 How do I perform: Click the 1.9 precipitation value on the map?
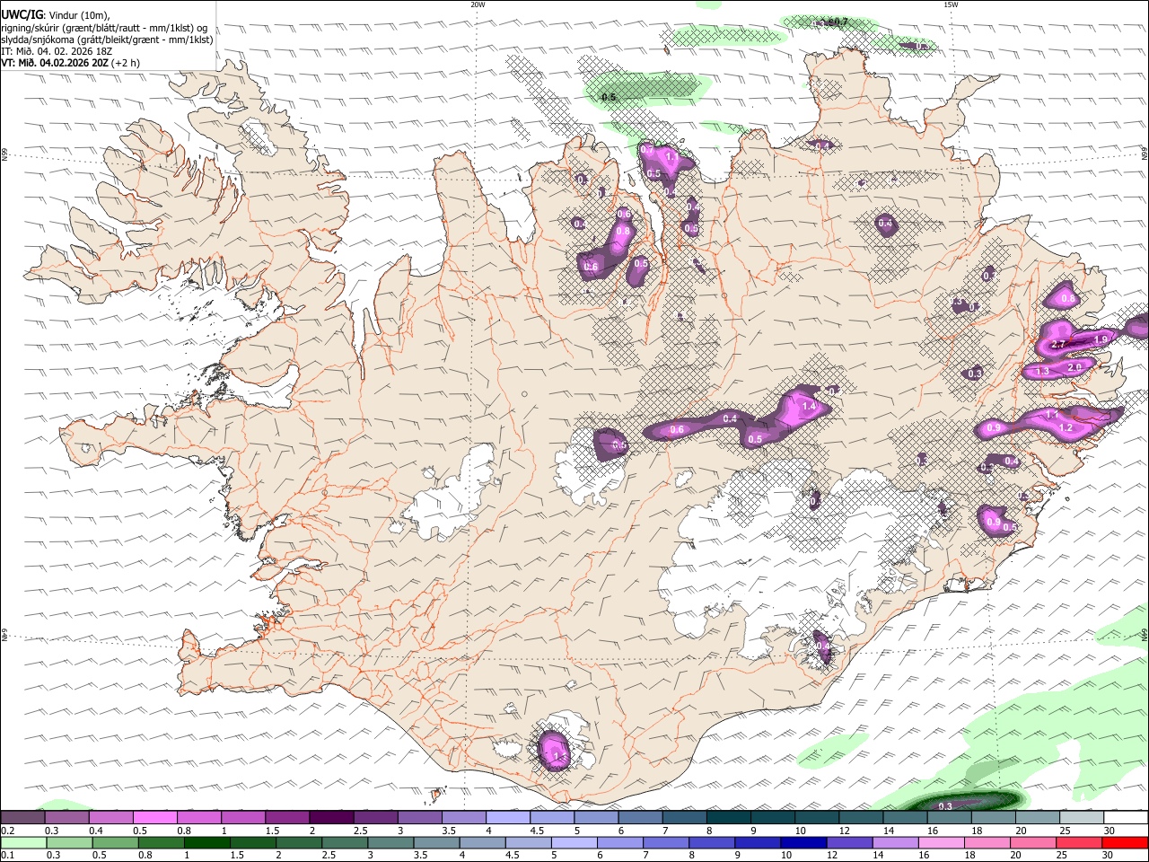(x=1101, y=339)
